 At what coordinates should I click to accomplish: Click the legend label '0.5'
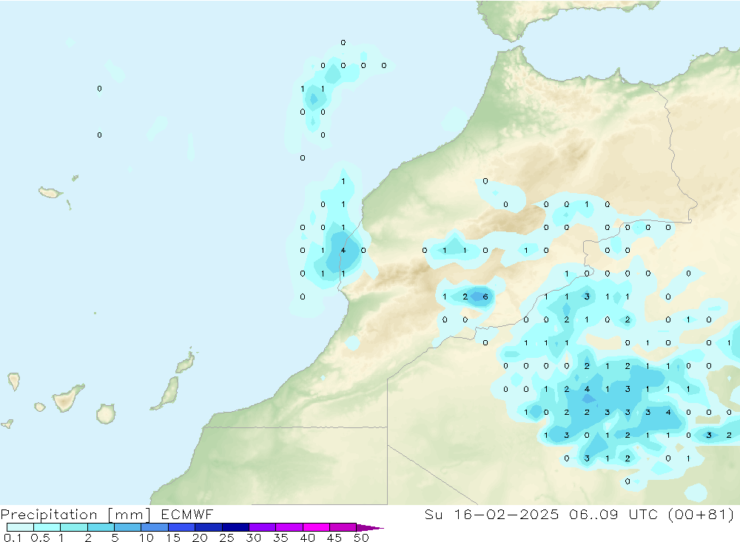[40, 538]
